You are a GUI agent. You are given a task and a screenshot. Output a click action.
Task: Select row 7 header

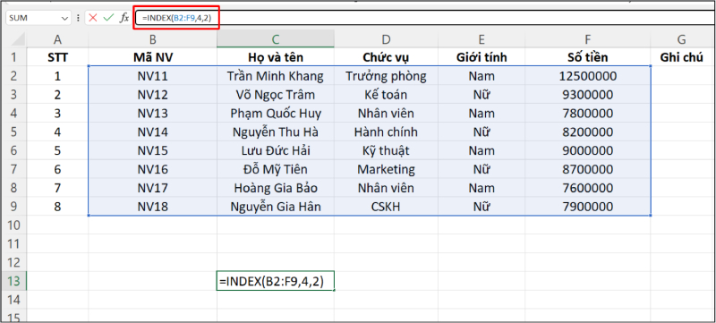click(x=13, y=169)
